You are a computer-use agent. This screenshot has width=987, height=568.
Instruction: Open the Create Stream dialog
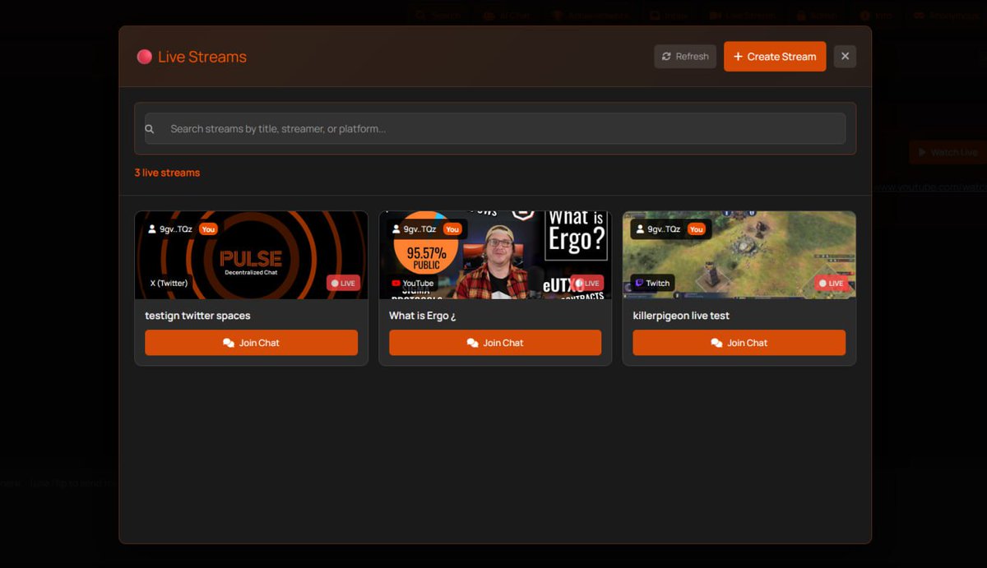[x=775, y=57]
